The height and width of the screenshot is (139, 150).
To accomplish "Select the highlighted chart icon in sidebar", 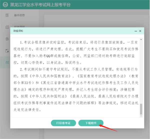I will [x=7, y=63].
